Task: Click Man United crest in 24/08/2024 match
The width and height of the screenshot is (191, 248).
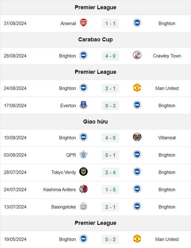Action: (137, 88)
